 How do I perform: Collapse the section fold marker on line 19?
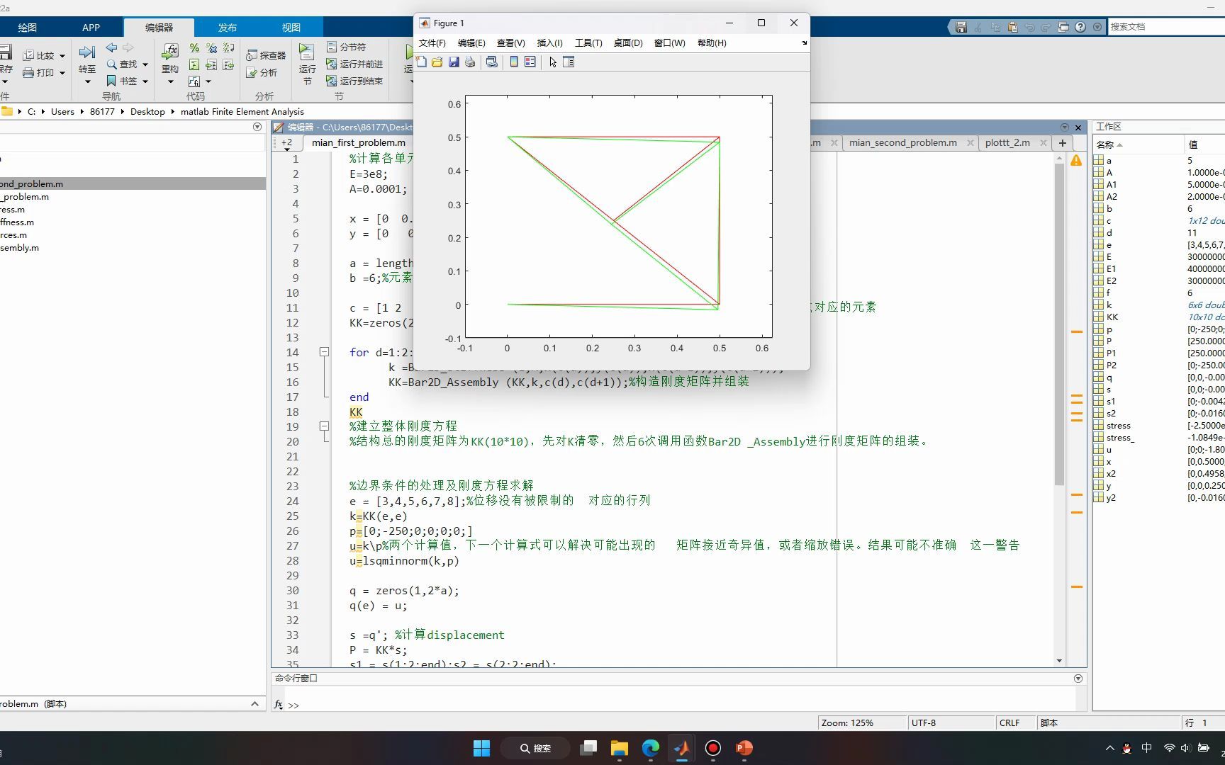[324, 426]
